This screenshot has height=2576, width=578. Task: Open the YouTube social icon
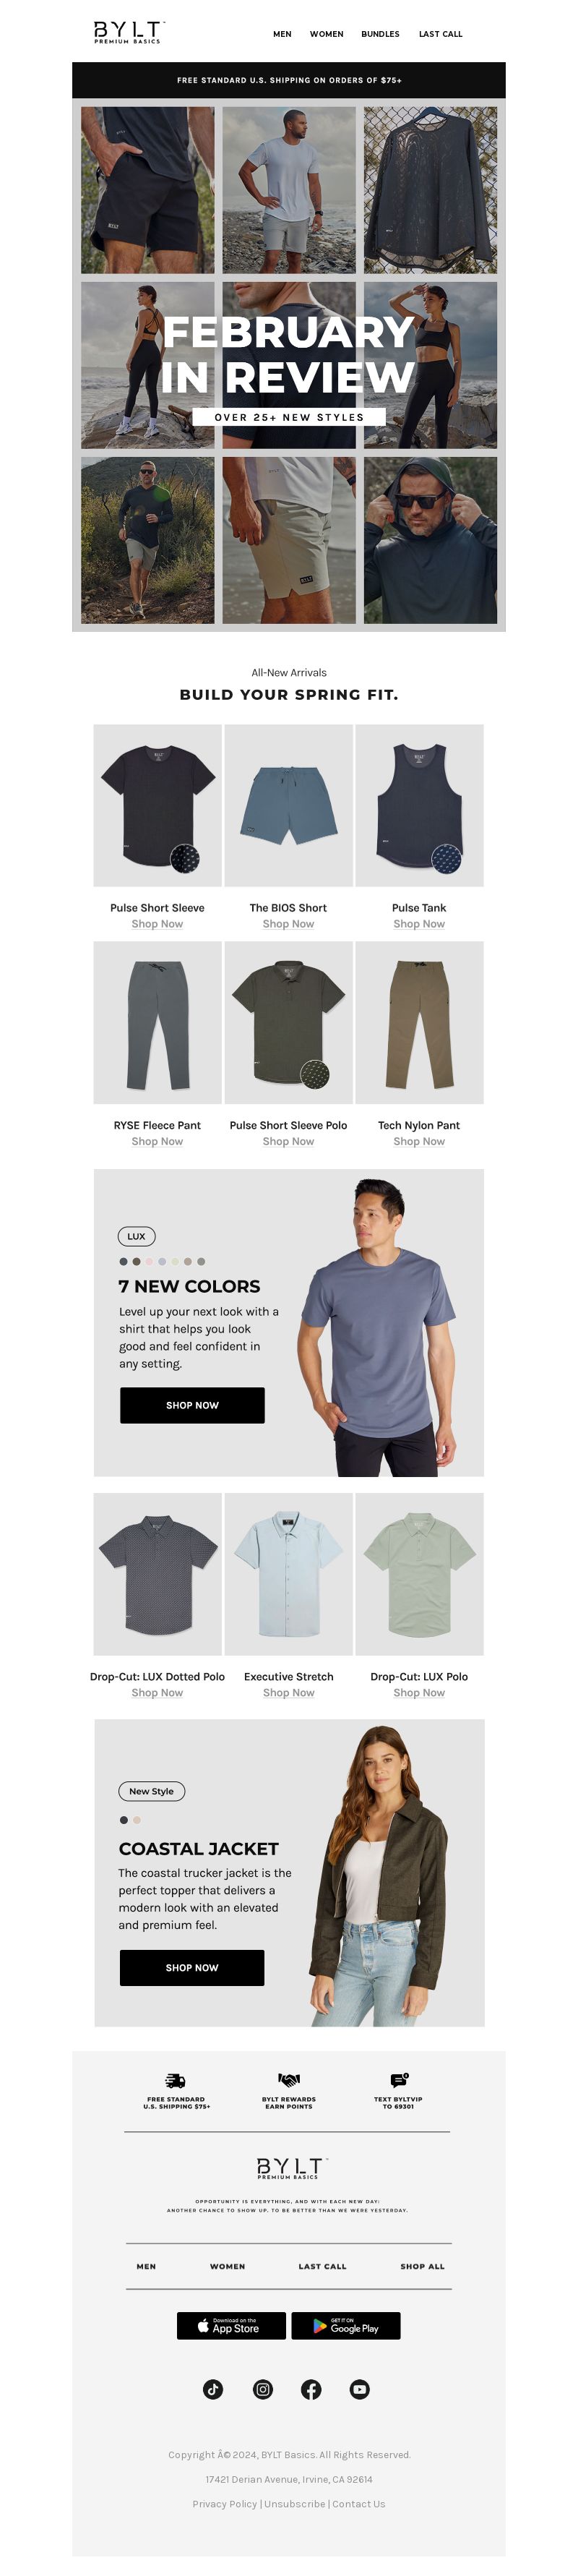tap(360, 2389)
